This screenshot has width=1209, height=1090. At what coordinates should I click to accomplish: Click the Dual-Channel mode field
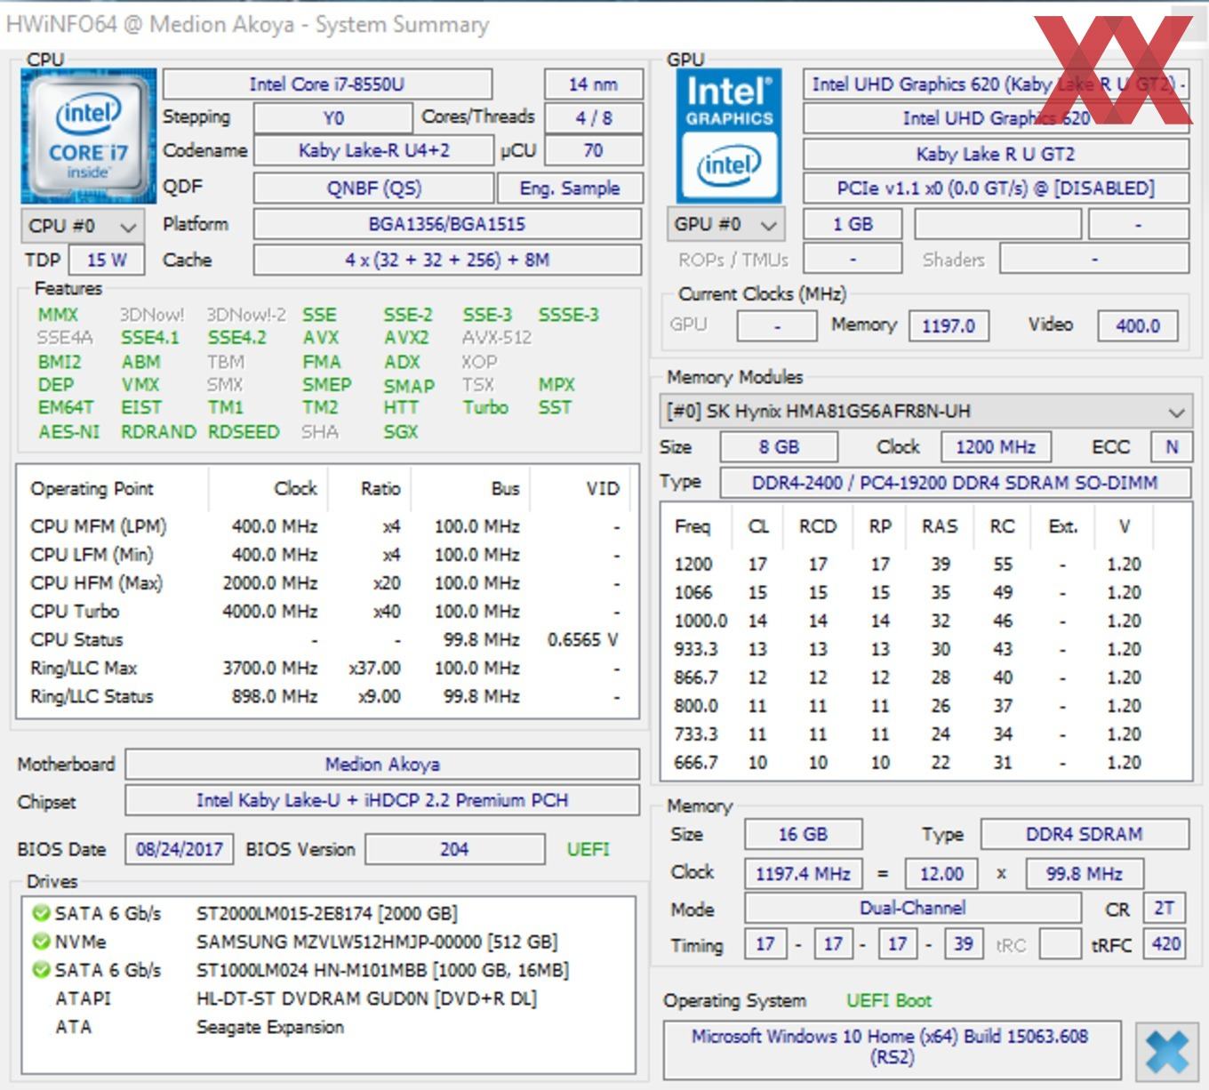click(x=913, y=909)
